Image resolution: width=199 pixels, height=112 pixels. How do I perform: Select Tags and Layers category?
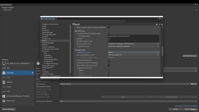coord(49,66)
